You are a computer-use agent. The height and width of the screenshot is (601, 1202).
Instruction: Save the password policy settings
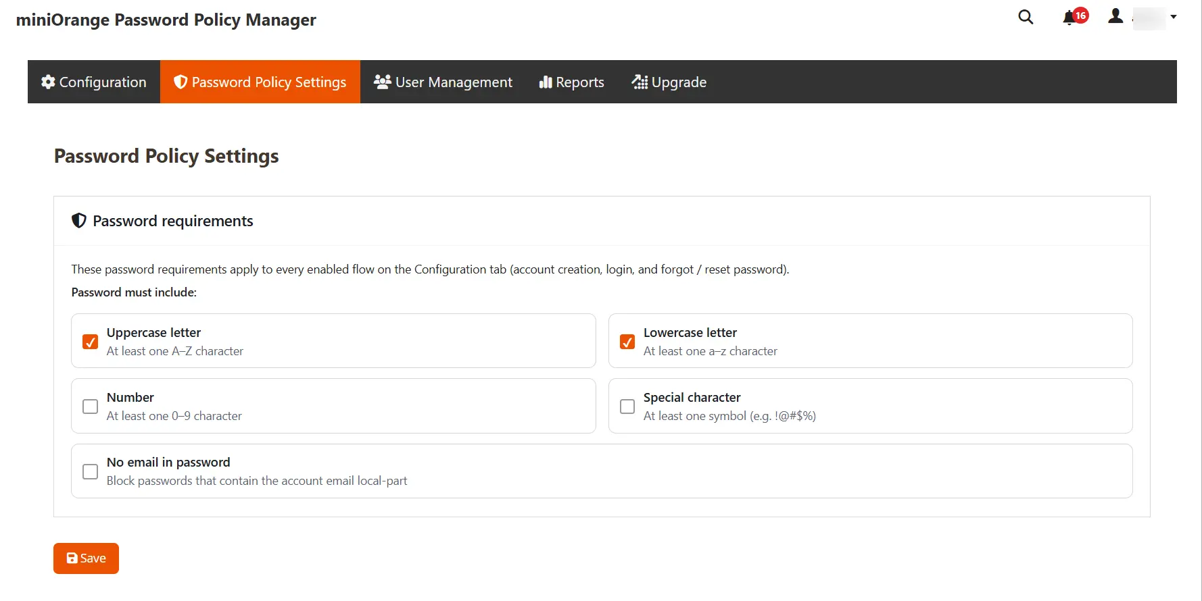[86, 558]
